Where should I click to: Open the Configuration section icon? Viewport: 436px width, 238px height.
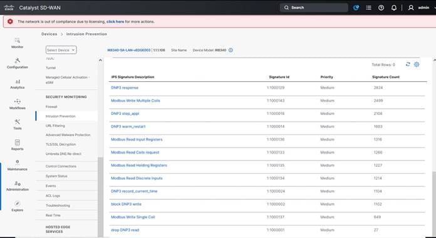[x=18, y=61]
